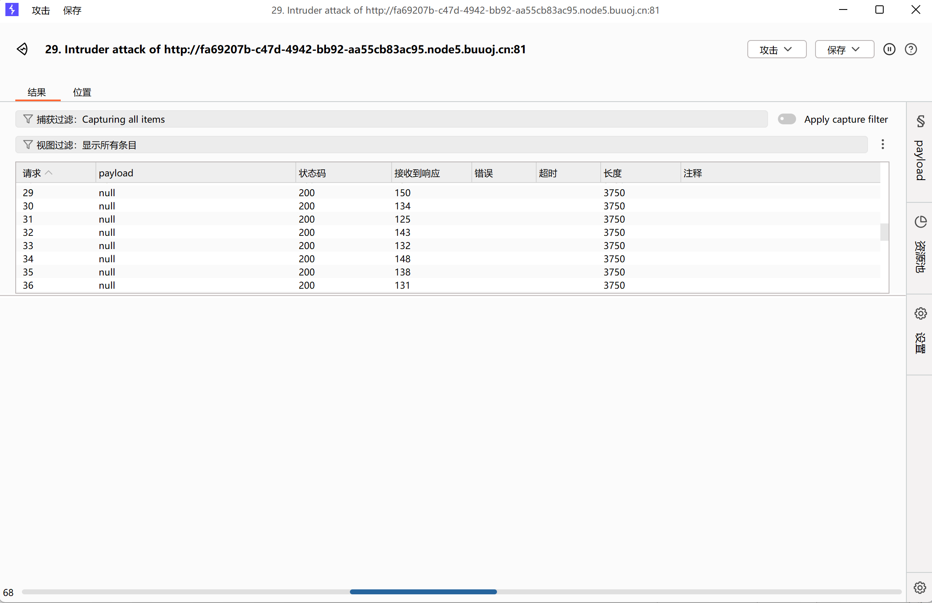The height and width of the screenshot is (603, 932).
Task: Open help via question mark icon
Action: [911, 49]
